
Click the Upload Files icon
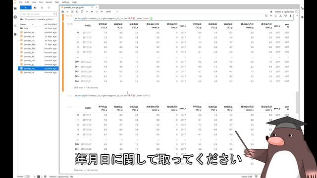(x=42, y=7)
